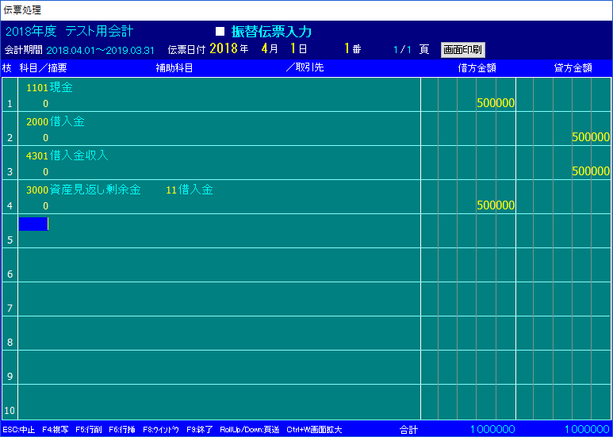Click the page indicator 1/1 頁
Viewport: 613px width, 437px height.
click(412, 49)
